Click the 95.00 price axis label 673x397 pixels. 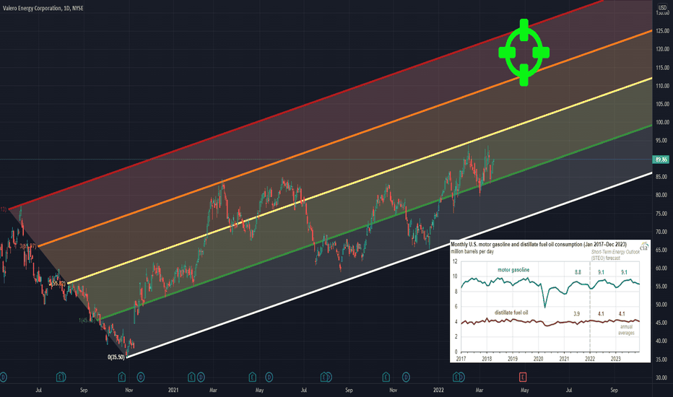[663, 140]
